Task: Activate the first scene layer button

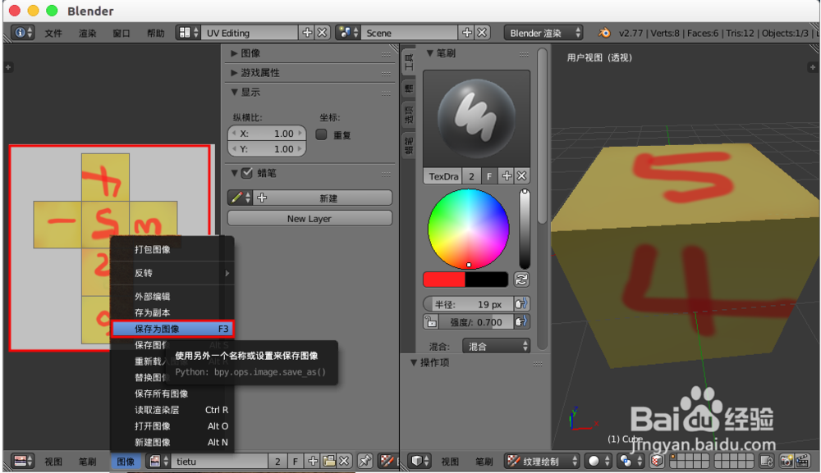Action: [x=674, y=457]
